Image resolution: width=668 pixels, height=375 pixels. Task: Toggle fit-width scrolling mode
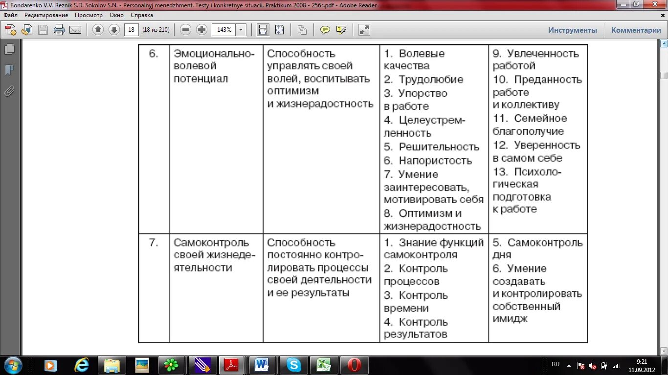click(x=263, y=30)
